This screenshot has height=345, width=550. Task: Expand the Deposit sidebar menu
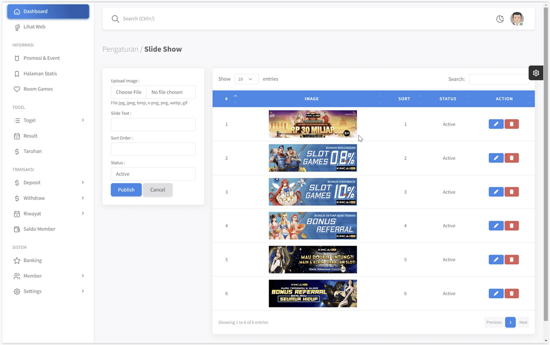coord(48,183)
